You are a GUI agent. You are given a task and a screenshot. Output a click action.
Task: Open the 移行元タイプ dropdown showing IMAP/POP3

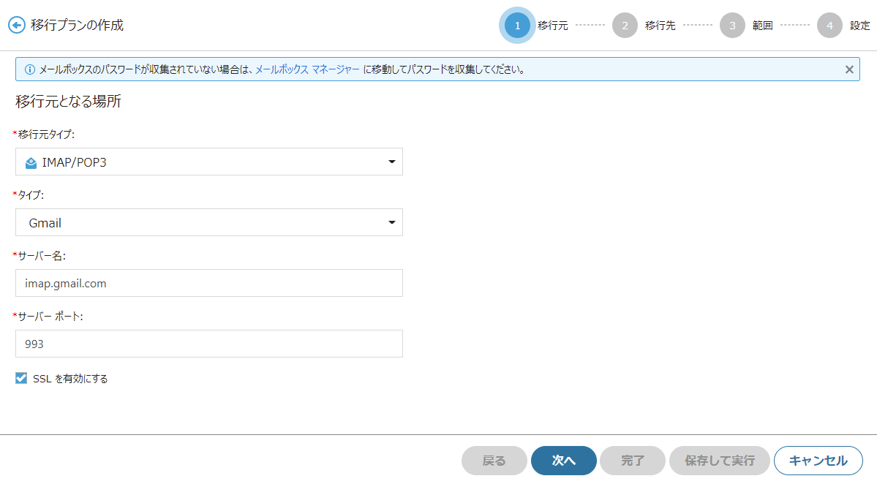(x=209, y=162)
